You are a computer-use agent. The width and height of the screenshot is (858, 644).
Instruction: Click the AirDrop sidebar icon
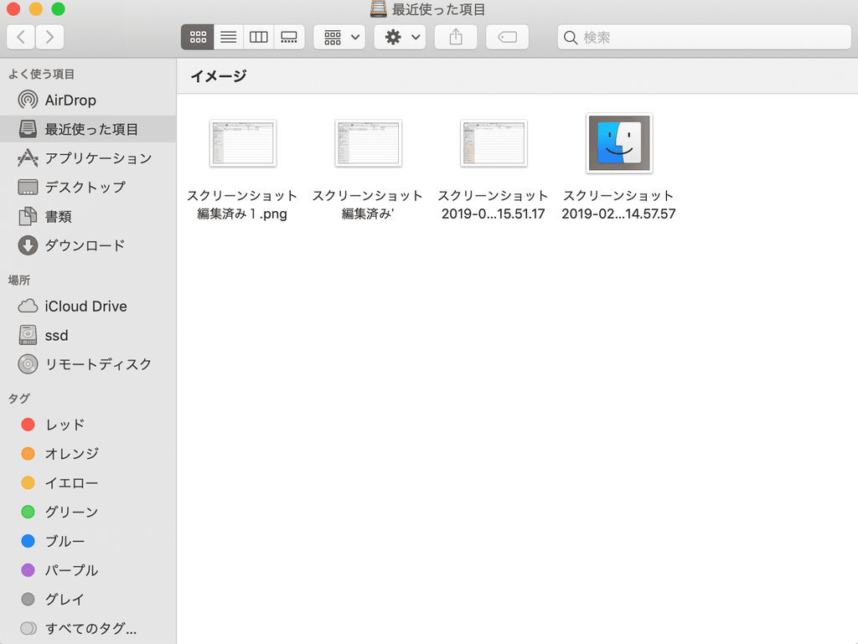[28, 100]
